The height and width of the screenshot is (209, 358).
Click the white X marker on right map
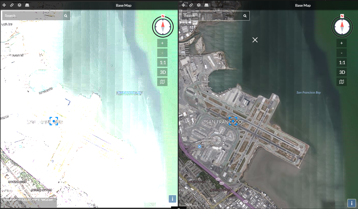(x=255, y=40)
